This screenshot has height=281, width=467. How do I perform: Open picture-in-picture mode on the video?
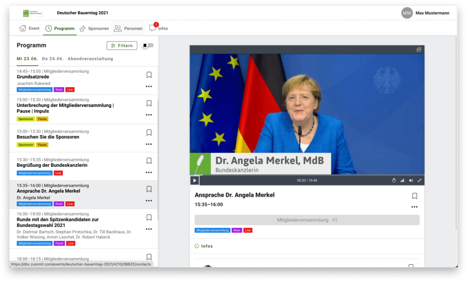tap(419, 50)
